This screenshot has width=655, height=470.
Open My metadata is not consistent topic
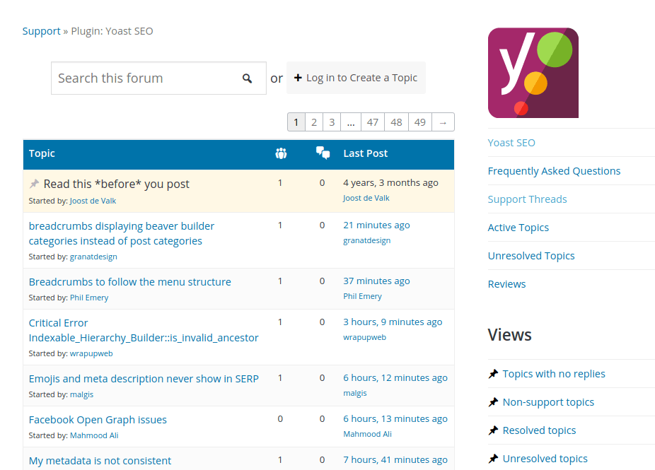point(100,461)
